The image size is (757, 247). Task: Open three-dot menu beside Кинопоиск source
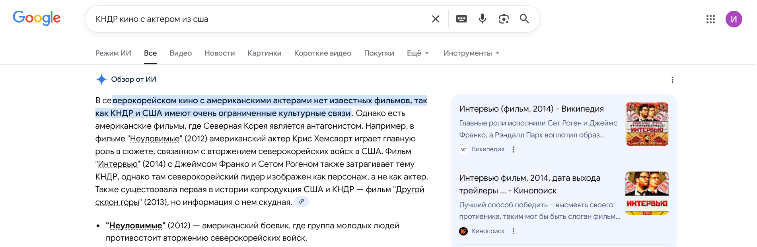pyautogui.click(x=514, y=231)
